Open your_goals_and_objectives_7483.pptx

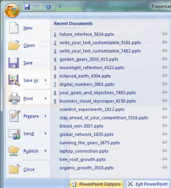pyautogui.click(x=98, y=93)
